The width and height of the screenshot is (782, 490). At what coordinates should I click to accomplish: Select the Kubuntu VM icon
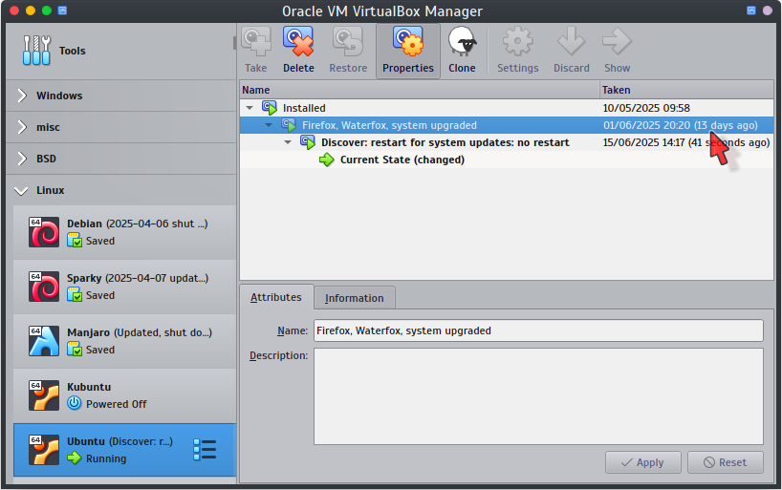44,395
